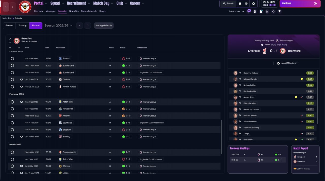Select radio circle for Wolves fixture

point(12,166)
